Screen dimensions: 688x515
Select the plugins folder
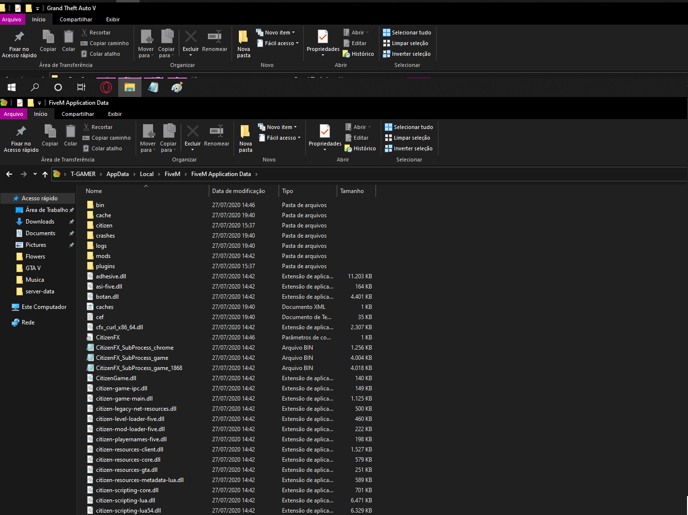tap(105, 266)
